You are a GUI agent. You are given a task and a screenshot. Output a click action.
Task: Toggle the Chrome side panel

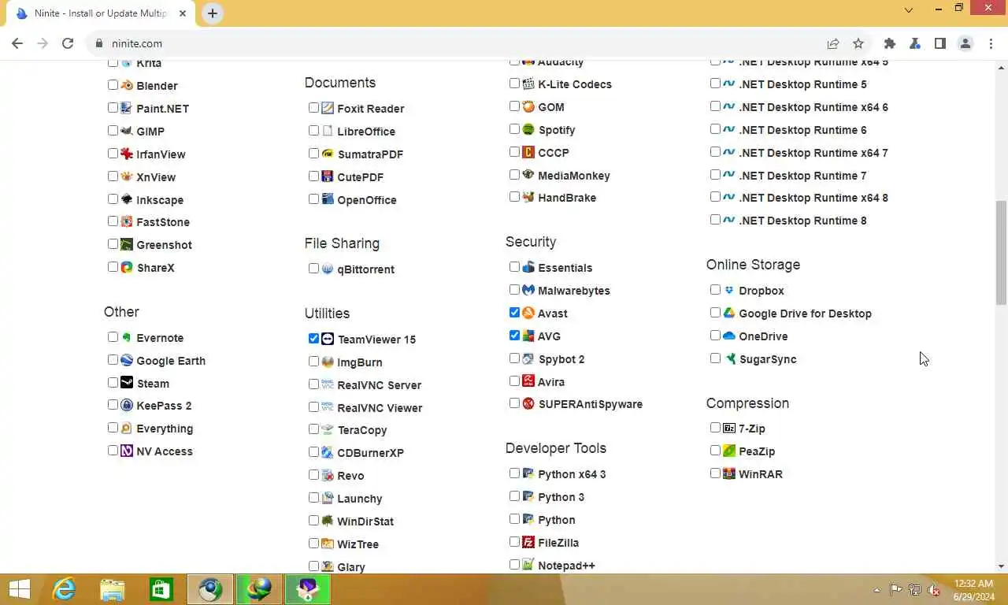(940, 43)
